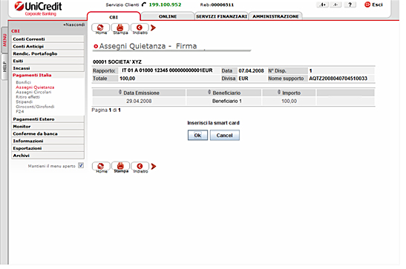This screenshot has height=269, width=406.
Task: Increase font size with A+ button
Action: (x=323, y=4)
